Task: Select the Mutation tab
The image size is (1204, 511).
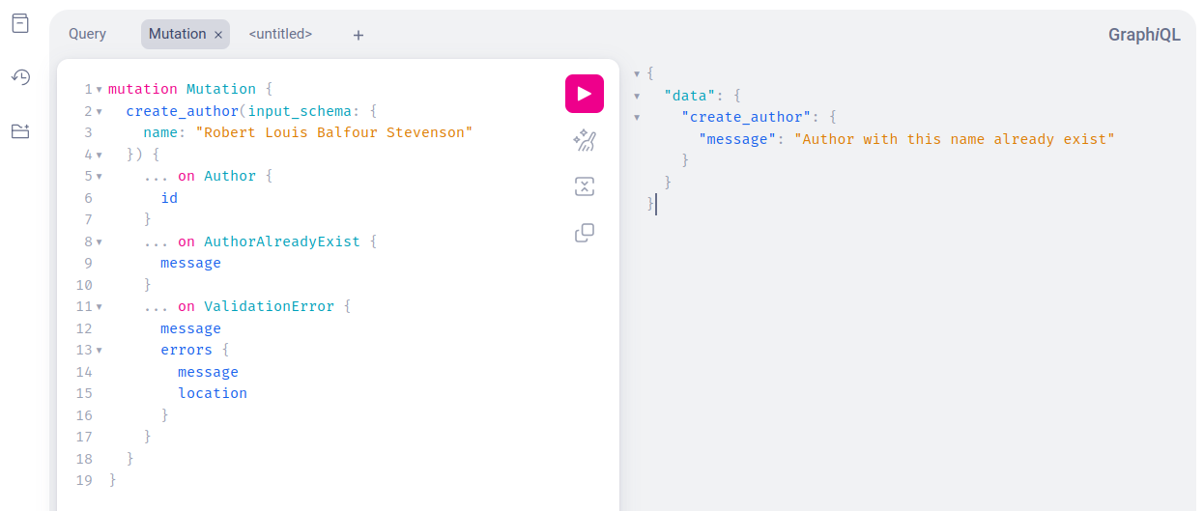Action: (178, 34)
